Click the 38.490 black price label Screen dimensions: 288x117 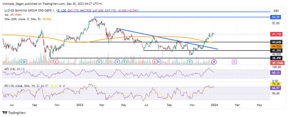point(276,58)
